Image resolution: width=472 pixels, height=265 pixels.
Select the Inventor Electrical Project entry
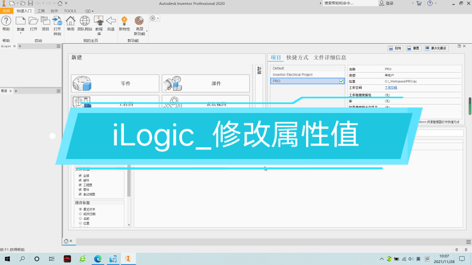pyautogui.click(x=307, y=75)
